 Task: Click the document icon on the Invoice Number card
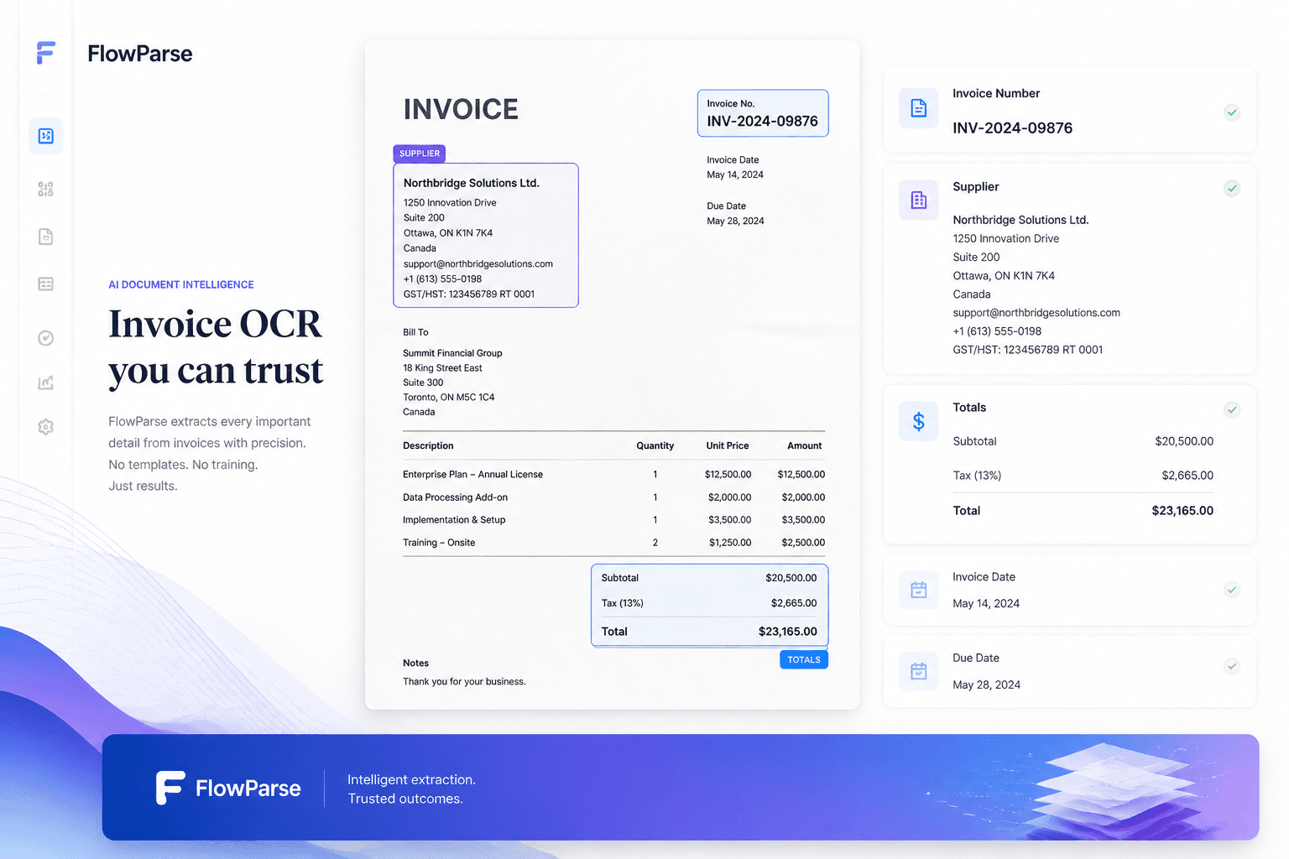coord(919,108)
